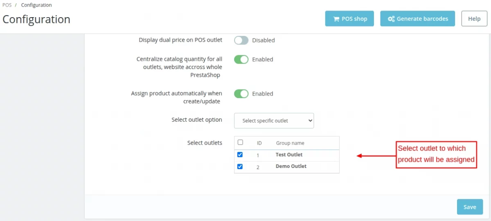Viewport: 491px width, 221px height.
Task: Open the Select outlet option dropdown
Action: 274,121
